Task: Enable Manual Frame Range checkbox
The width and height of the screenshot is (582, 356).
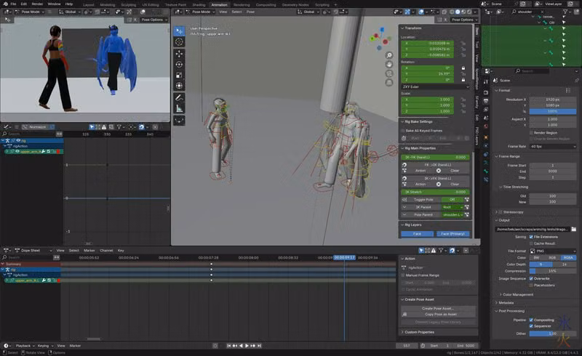Action: tap(403, 275)
